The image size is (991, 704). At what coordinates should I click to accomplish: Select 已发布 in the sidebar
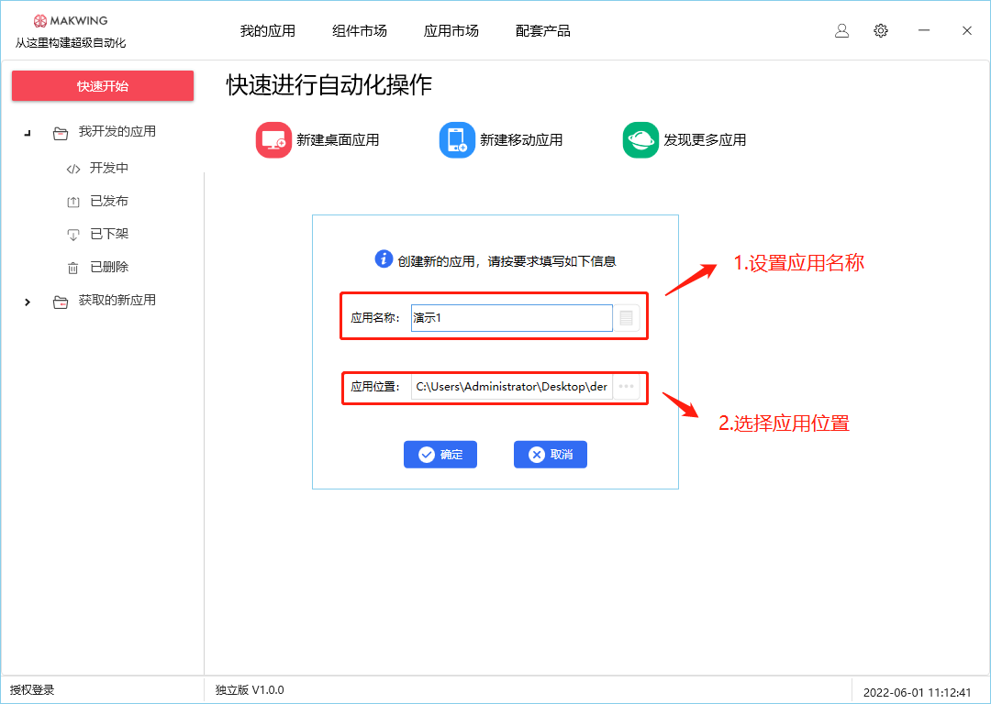pos(108,202)
